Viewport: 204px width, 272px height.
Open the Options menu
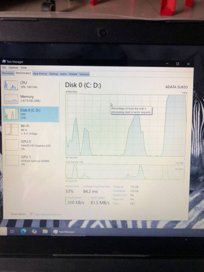click(x=14, y=67)
